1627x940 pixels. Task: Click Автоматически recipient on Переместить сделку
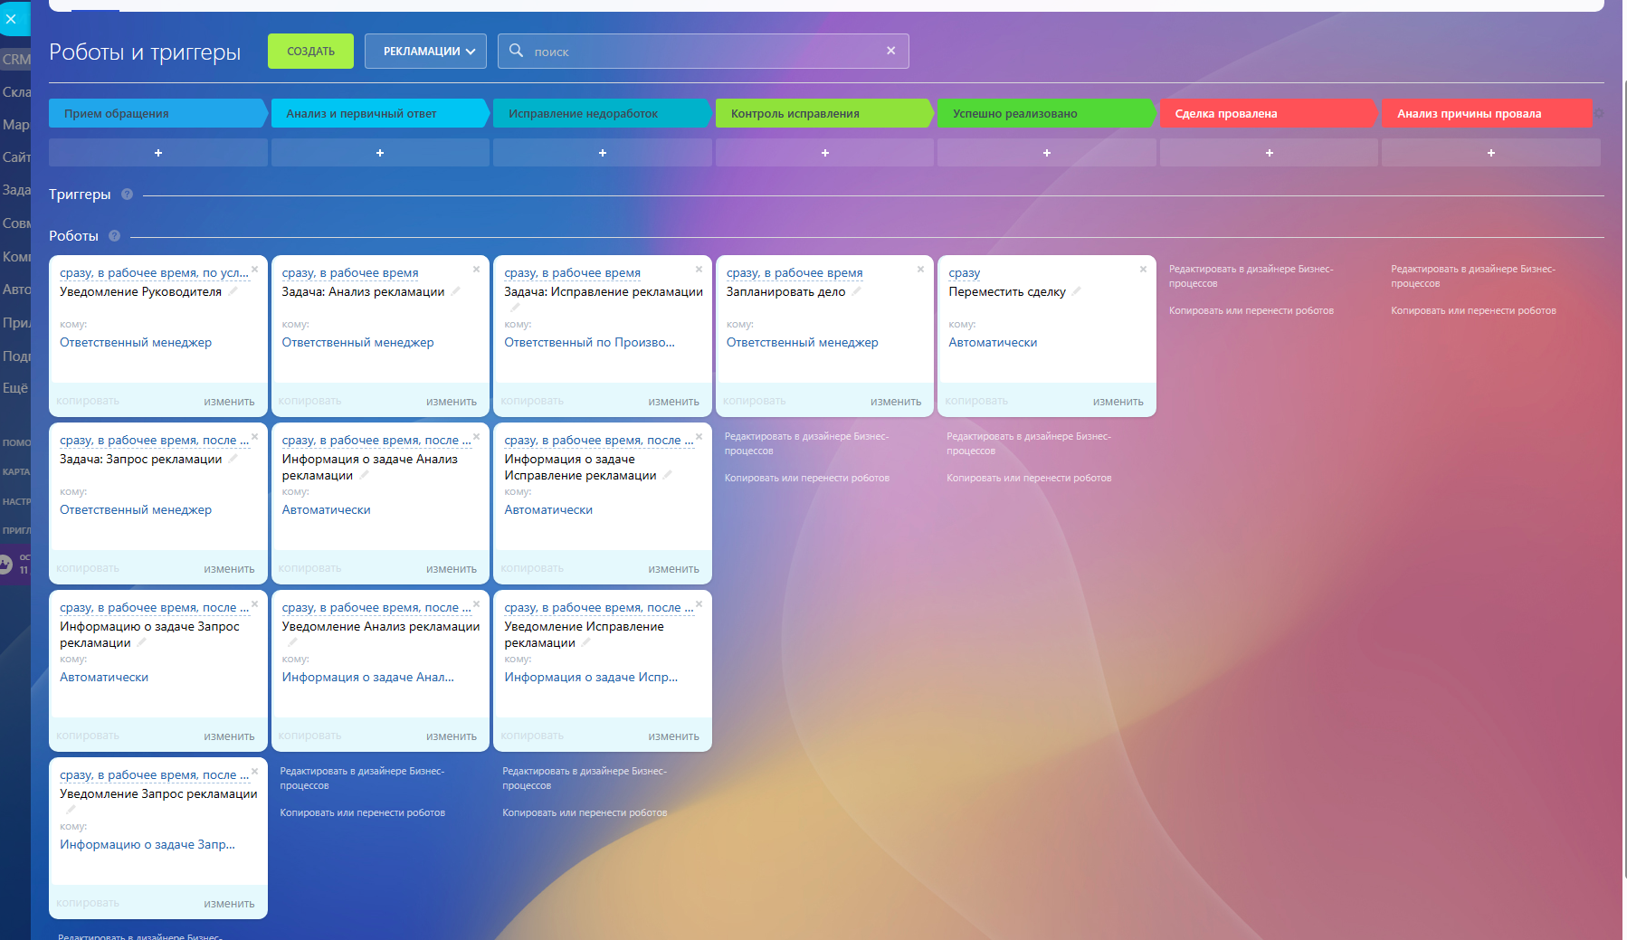pos(993,342)
